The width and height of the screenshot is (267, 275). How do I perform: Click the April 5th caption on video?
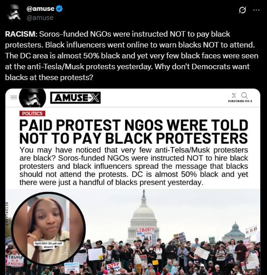pos(48,245)
